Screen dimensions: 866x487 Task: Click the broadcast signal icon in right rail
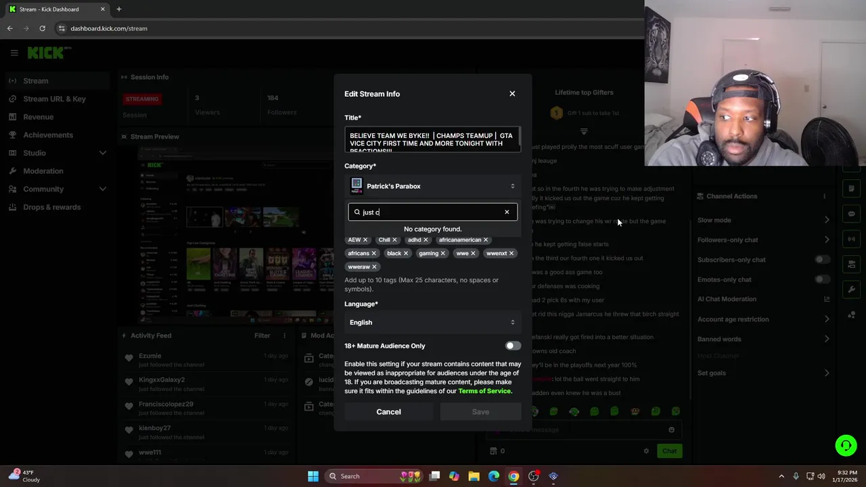tap(851, 239)
